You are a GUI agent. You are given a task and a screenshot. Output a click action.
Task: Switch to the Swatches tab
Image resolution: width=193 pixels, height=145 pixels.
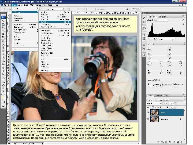point(159,96)
